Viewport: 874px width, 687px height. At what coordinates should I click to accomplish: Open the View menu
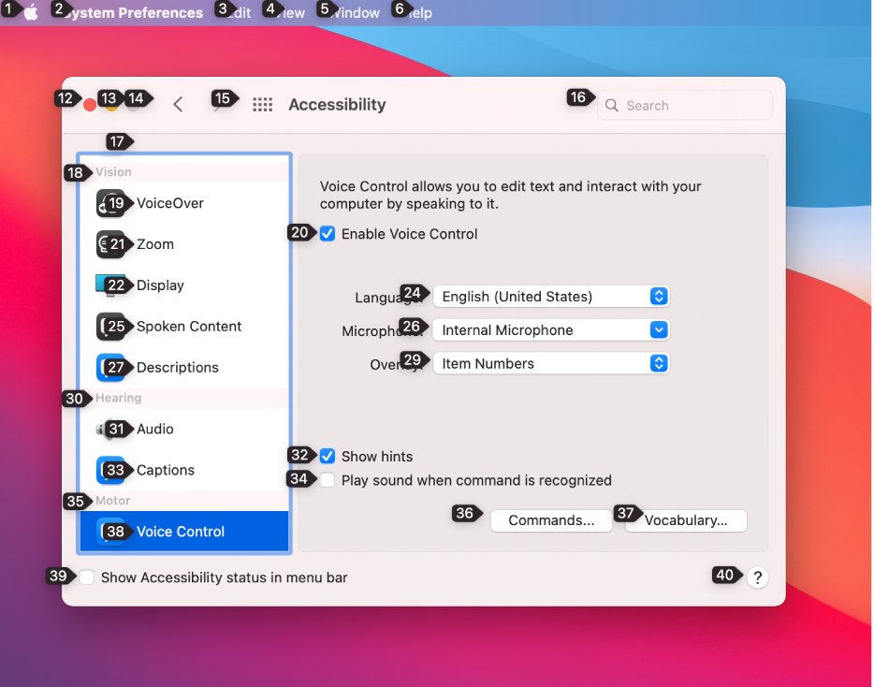click(290, 13)
